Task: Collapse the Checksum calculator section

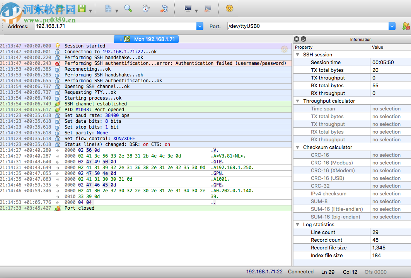Action: pyautogui.click(x=297, y=147)
